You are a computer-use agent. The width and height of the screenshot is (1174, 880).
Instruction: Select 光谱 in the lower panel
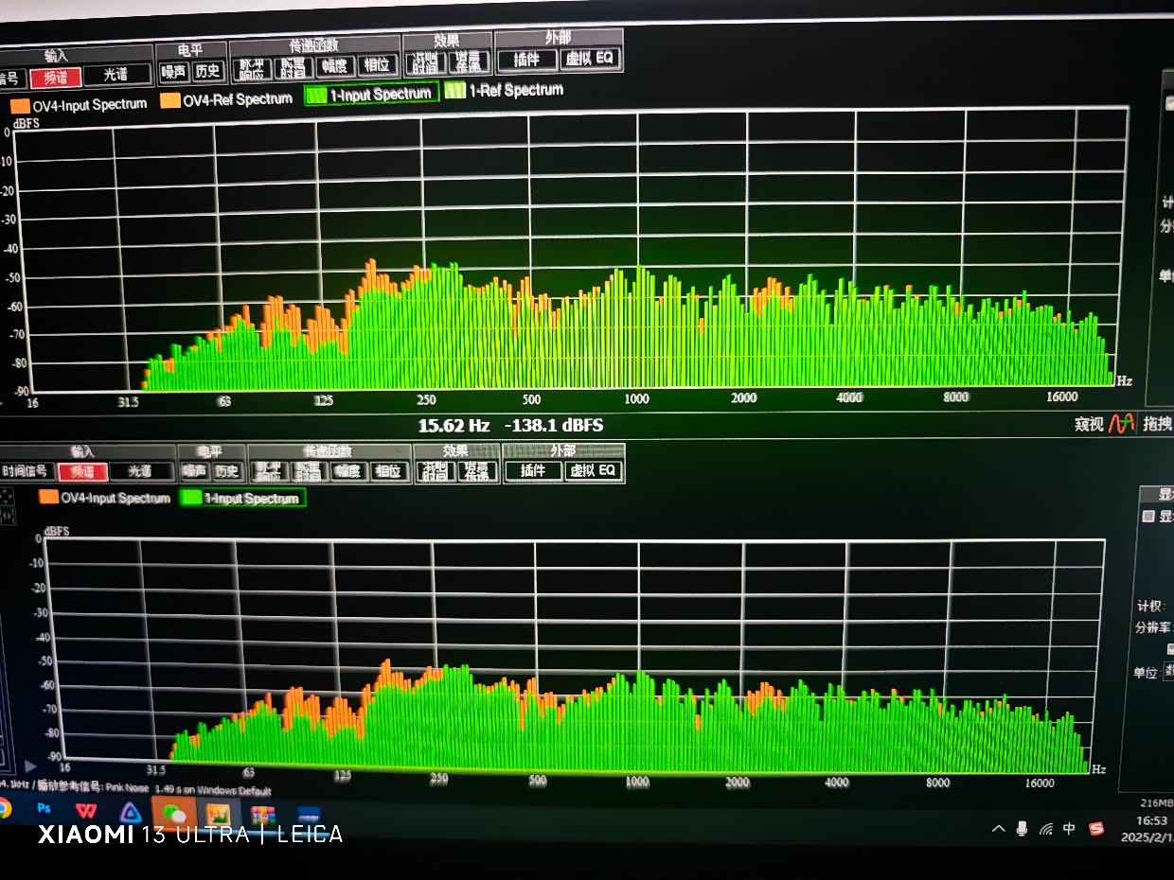tap(142, 471)
